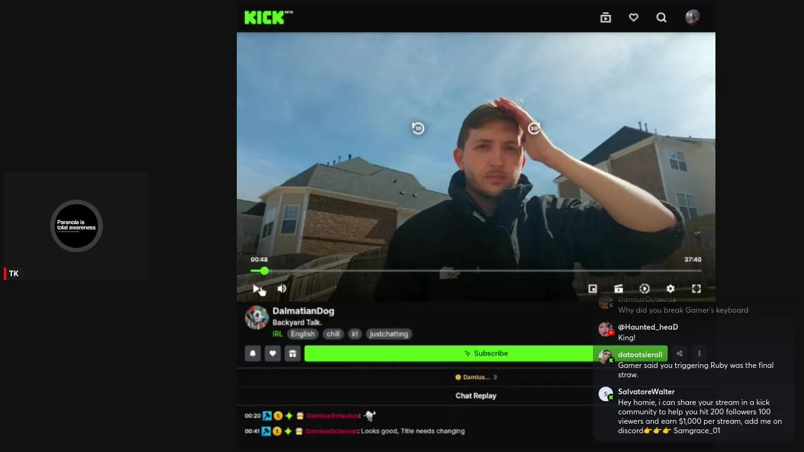Open SalvatoreWalter username in chat overlay
The height and width of the screenshot is (452, 804).
tap(646, 392)
